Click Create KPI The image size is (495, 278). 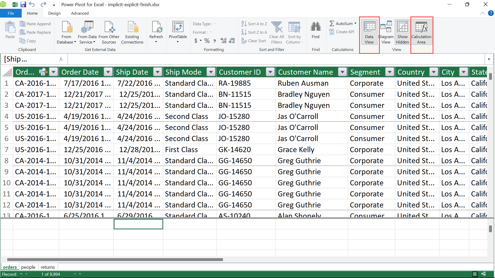pos(342,32)
